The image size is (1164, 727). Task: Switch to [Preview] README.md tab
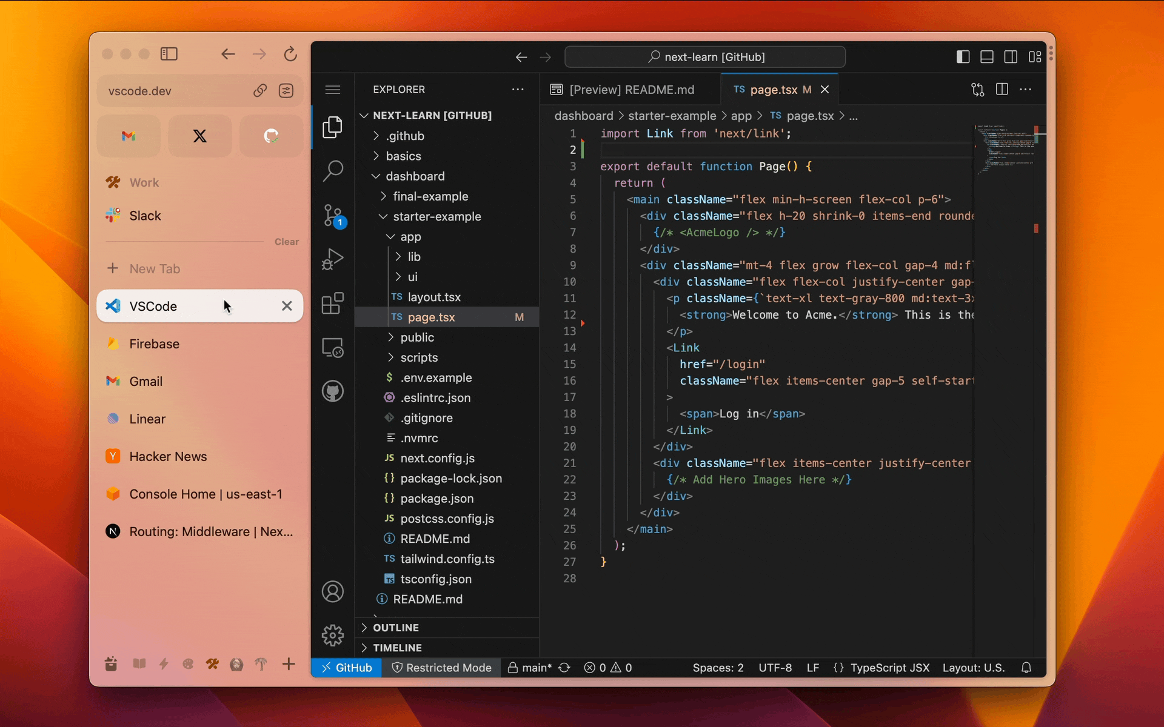pos(629,90)
